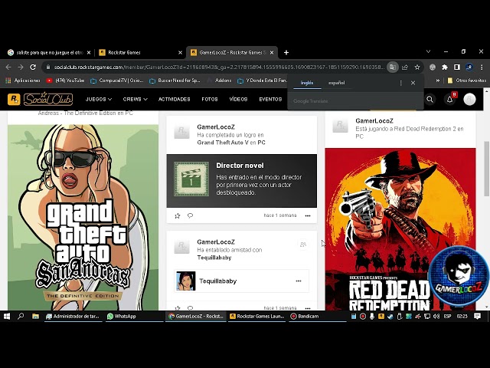
Task: Click the Windows Start button
Action: 7,317
